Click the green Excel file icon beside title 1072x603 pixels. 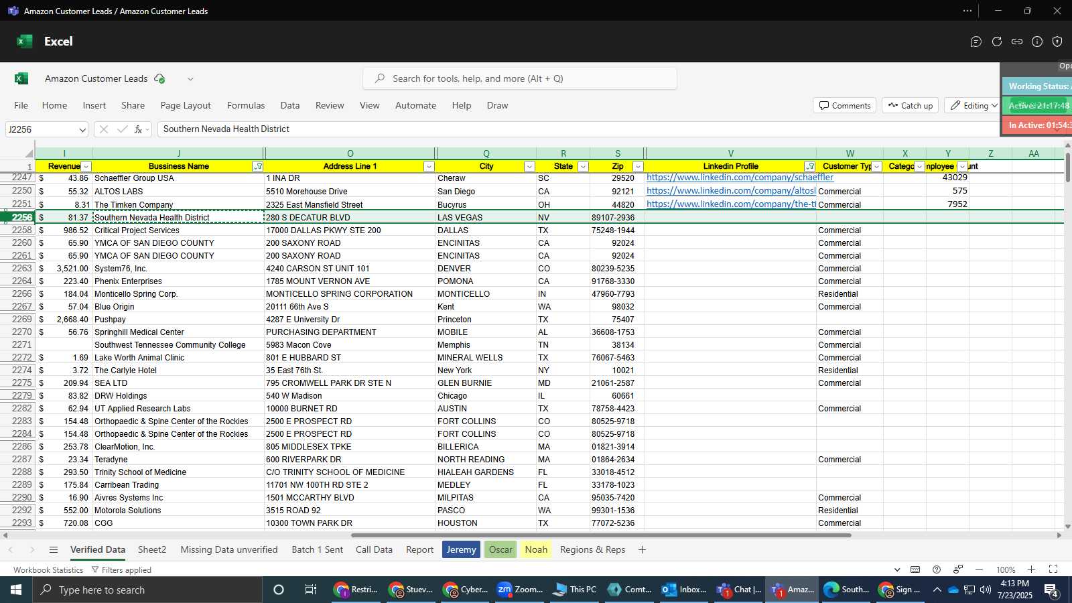point(21,78)
